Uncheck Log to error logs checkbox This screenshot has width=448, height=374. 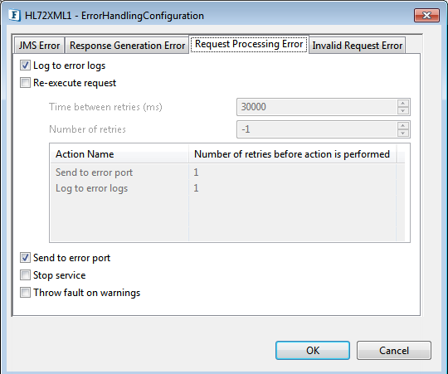pyautogui.click(x=25, y=66)
